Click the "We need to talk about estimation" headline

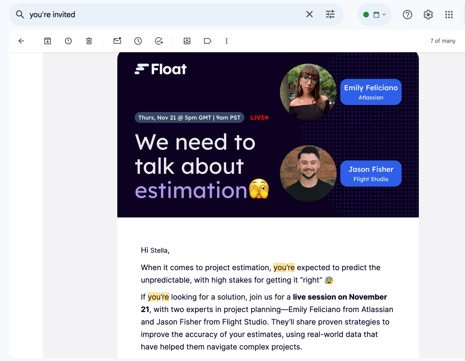pos(202,166)
